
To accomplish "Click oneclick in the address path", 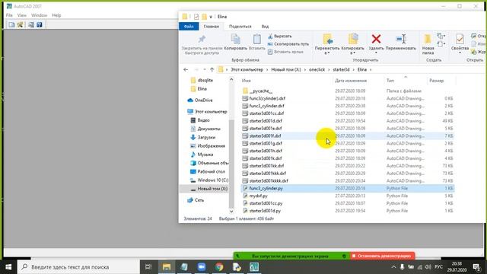I will pyautogui.click(x=317, y=69).
